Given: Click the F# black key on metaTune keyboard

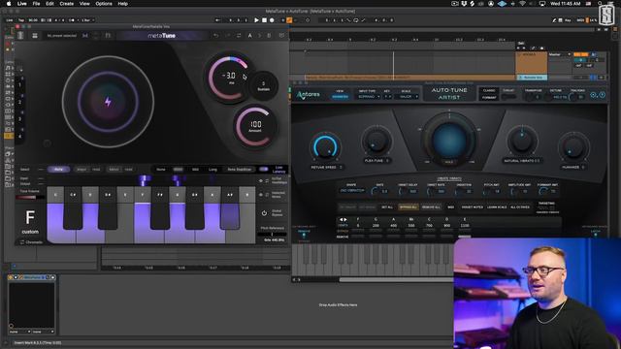Looking at the screenshot, I should click(160, 207).
